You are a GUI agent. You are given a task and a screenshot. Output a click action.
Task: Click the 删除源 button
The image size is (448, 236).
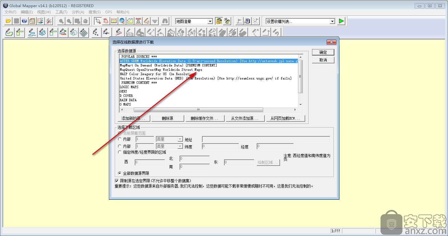(x=167, y=118)
